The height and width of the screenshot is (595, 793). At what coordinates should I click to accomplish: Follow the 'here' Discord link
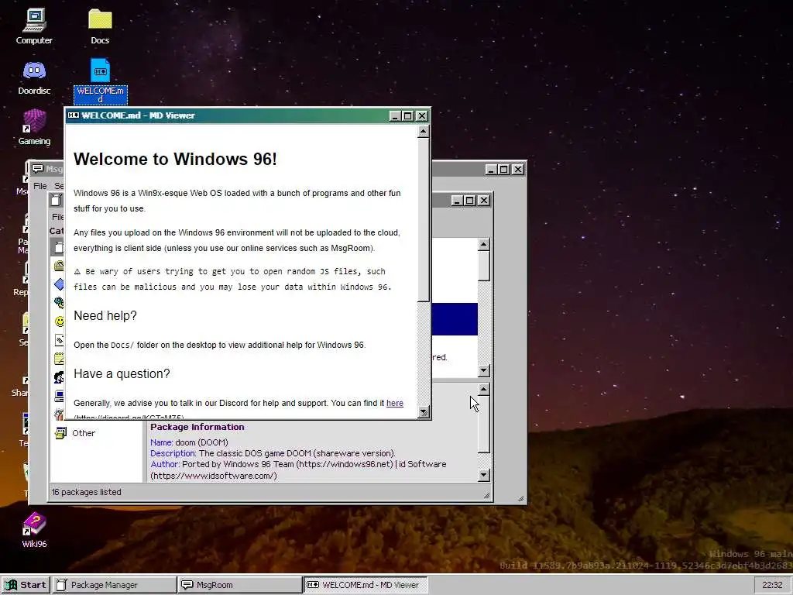394,403
